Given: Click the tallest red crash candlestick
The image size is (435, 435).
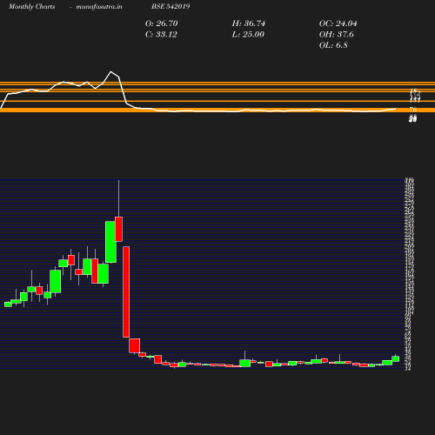Looking at the screenshot, I should click(126, 291).
